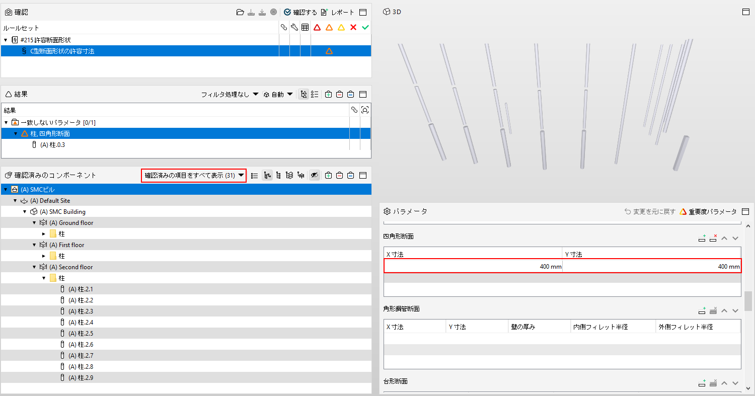755x396 pixels.
Task: Open a ruleset with the folder icon
Action: pos(241,12)
